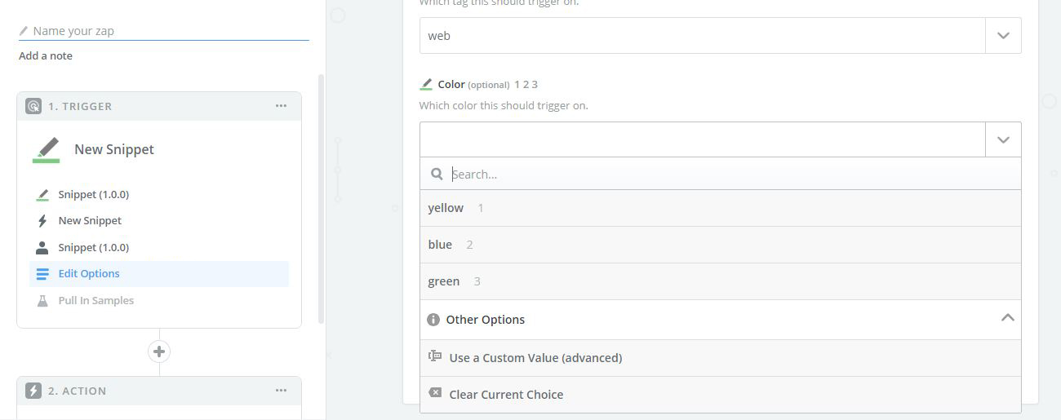The image size is (1061, 420).
Task: Collapse the Other Options section
Action: pyautogui.click(x=1007, y=318)
